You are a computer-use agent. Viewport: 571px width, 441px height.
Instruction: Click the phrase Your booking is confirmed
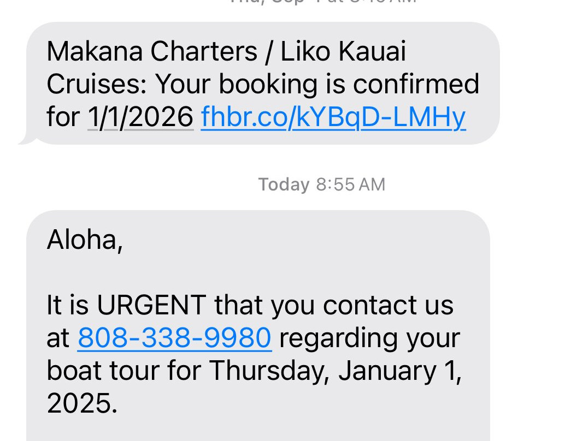(317, 83)
